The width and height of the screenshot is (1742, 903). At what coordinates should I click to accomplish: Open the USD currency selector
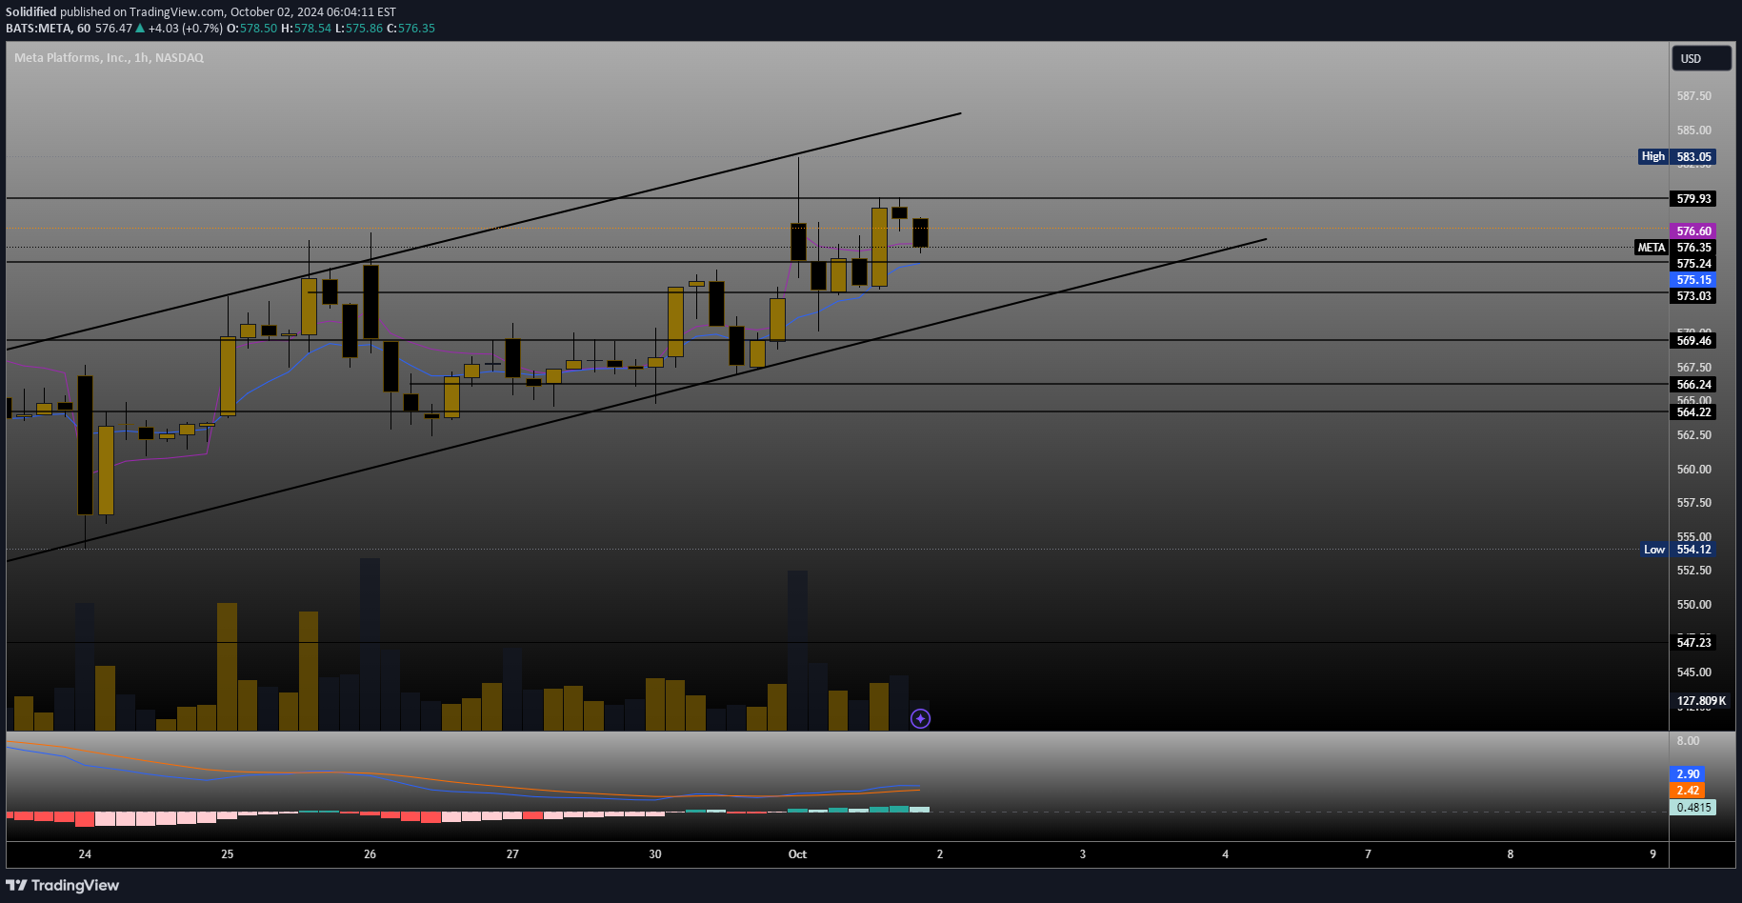click(1701, 59)
